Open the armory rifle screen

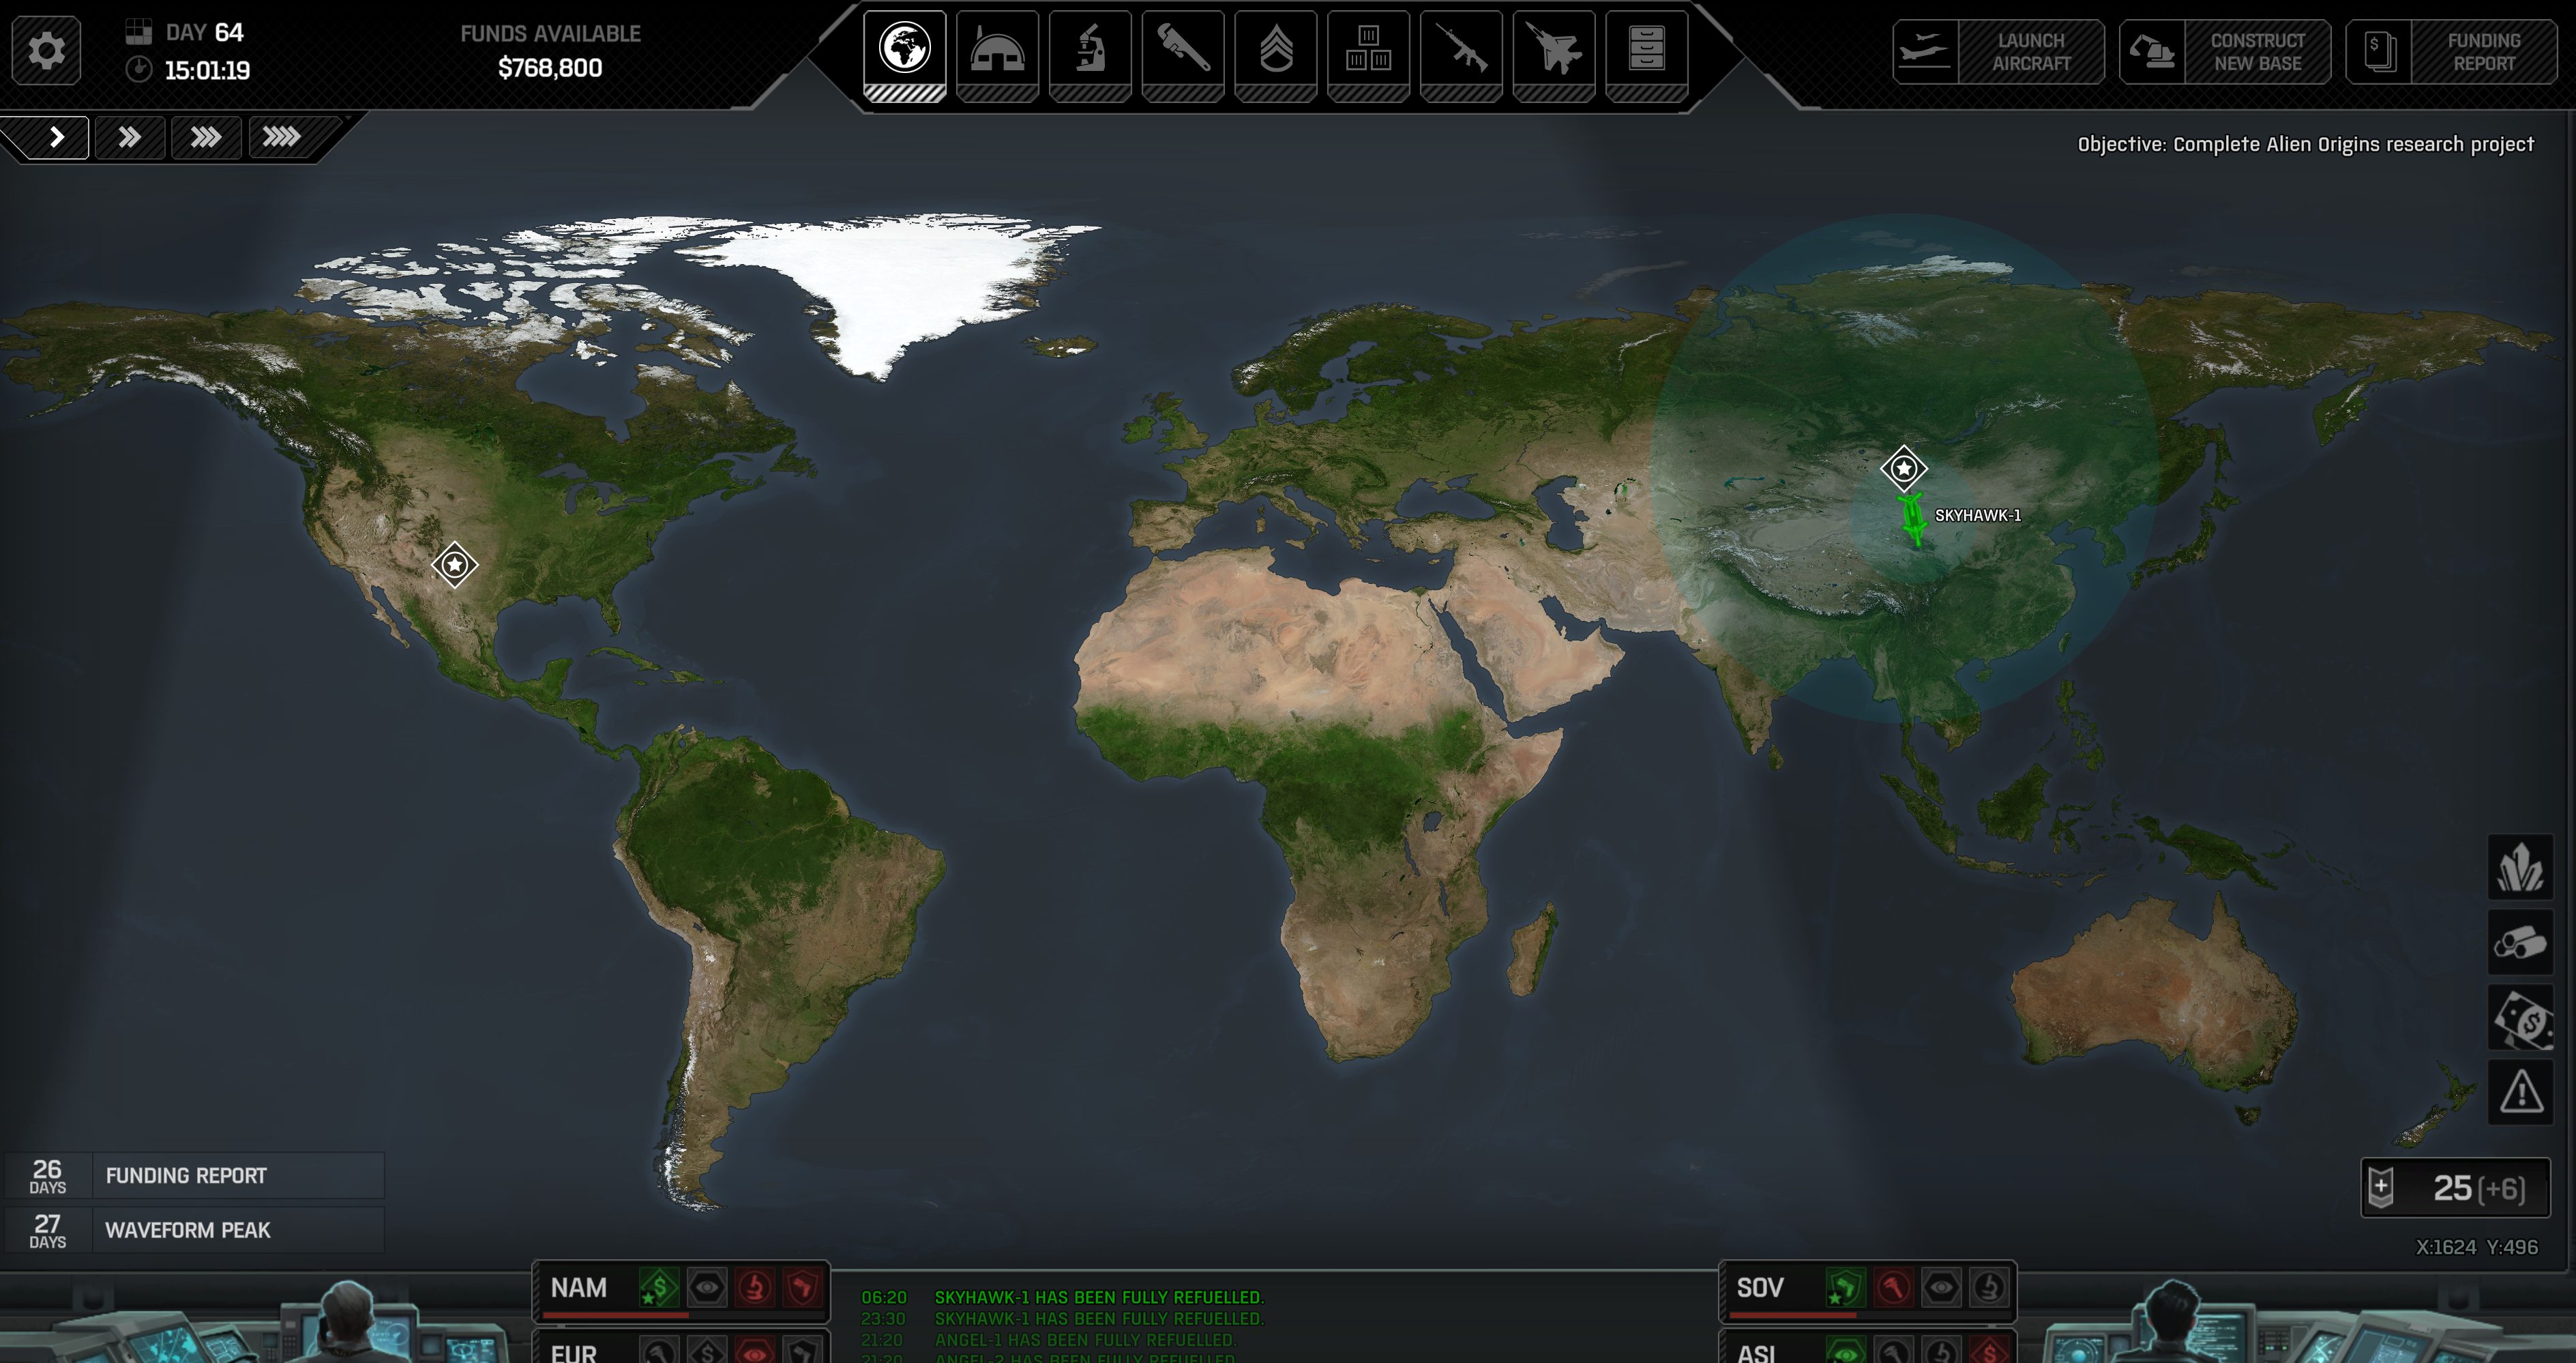click(1461, 50)
